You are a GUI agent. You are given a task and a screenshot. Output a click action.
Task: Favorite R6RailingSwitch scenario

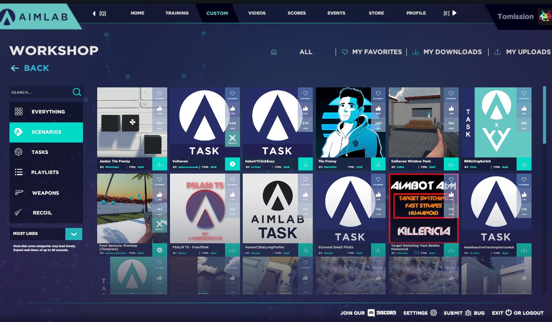tap(524, 94)
